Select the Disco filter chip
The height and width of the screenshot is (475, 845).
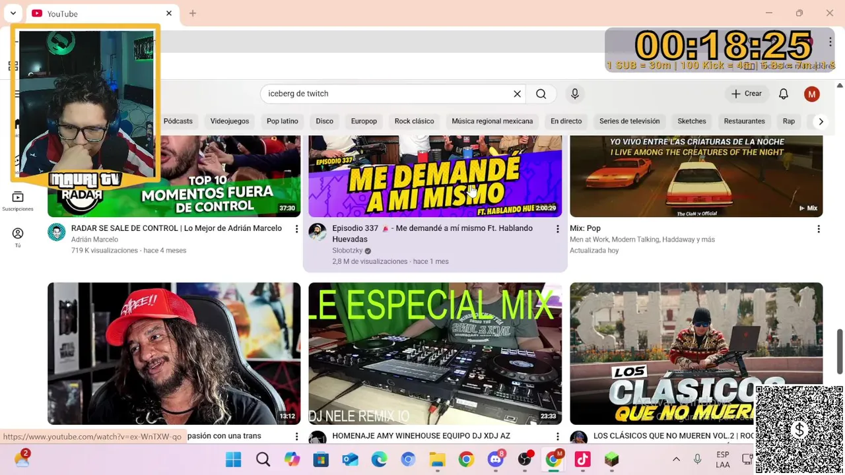(x=325, y=121)
